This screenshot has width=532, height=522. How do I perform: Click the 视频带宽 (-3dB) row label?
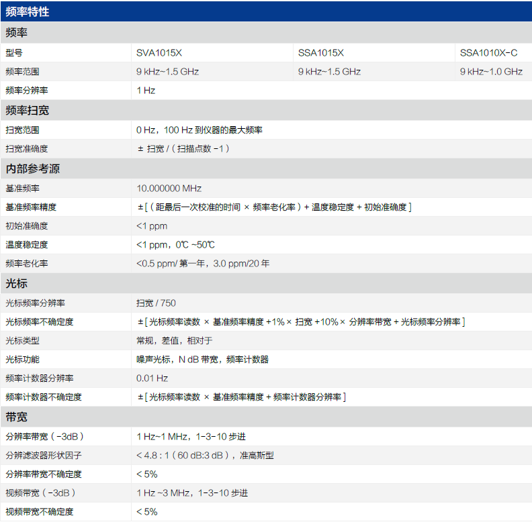[x=40, y=493]
